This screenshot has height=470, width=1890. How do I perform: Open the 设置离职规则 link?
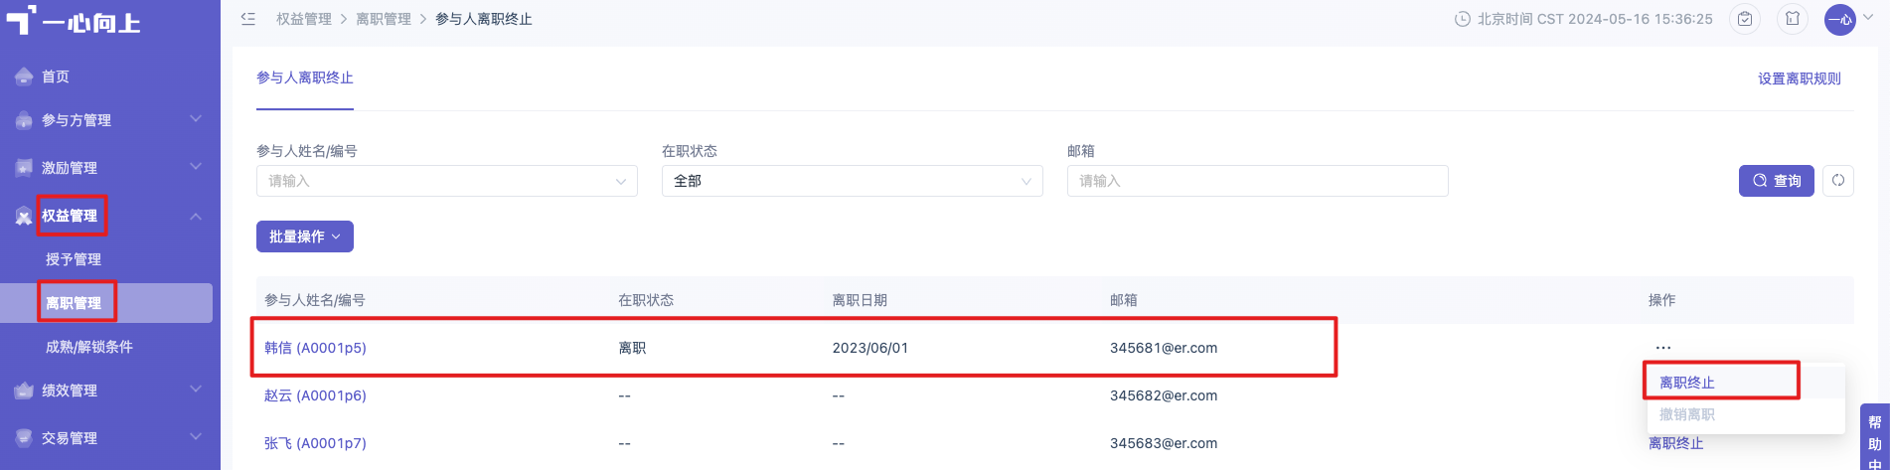(x=1800, y=78)
